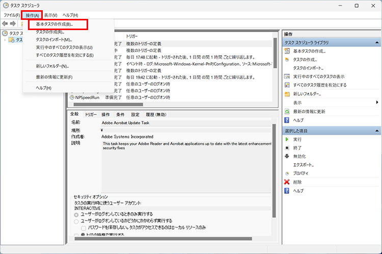Toggle the 'do not store password' checkbox
The height and width of the screenshot is (254, 382).
84,227
